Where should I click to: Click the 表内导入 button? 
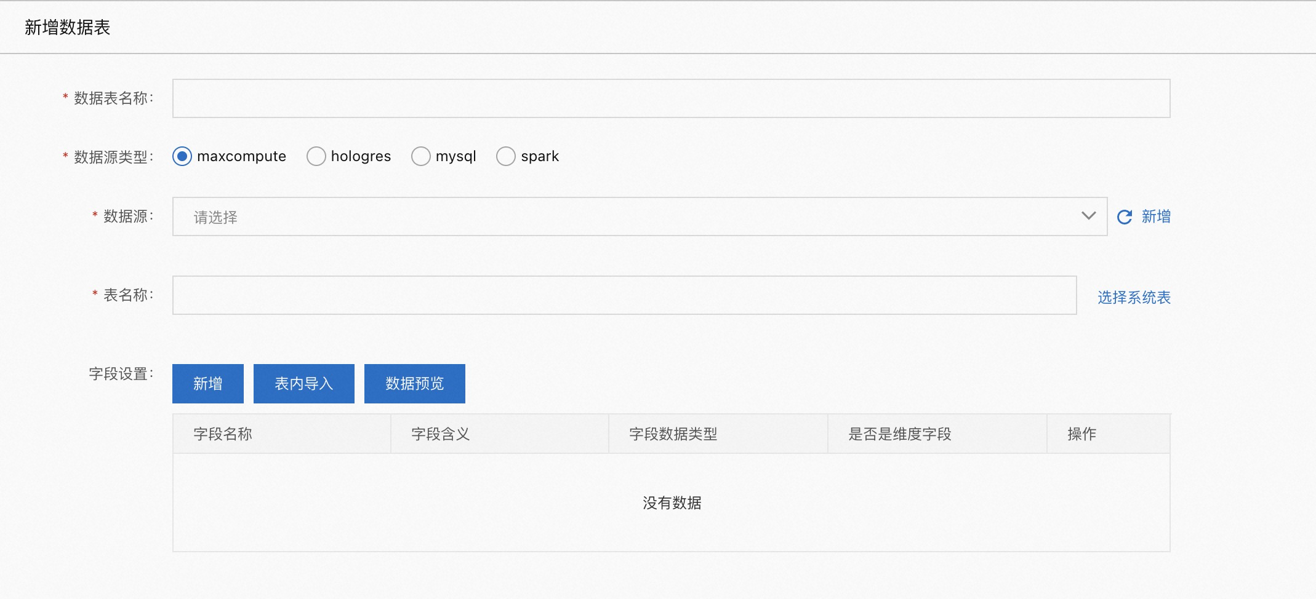click(303, 383)
